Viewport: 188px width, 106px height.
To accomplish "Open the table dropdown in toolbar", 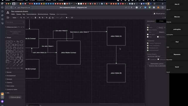I will pos(73,18).
